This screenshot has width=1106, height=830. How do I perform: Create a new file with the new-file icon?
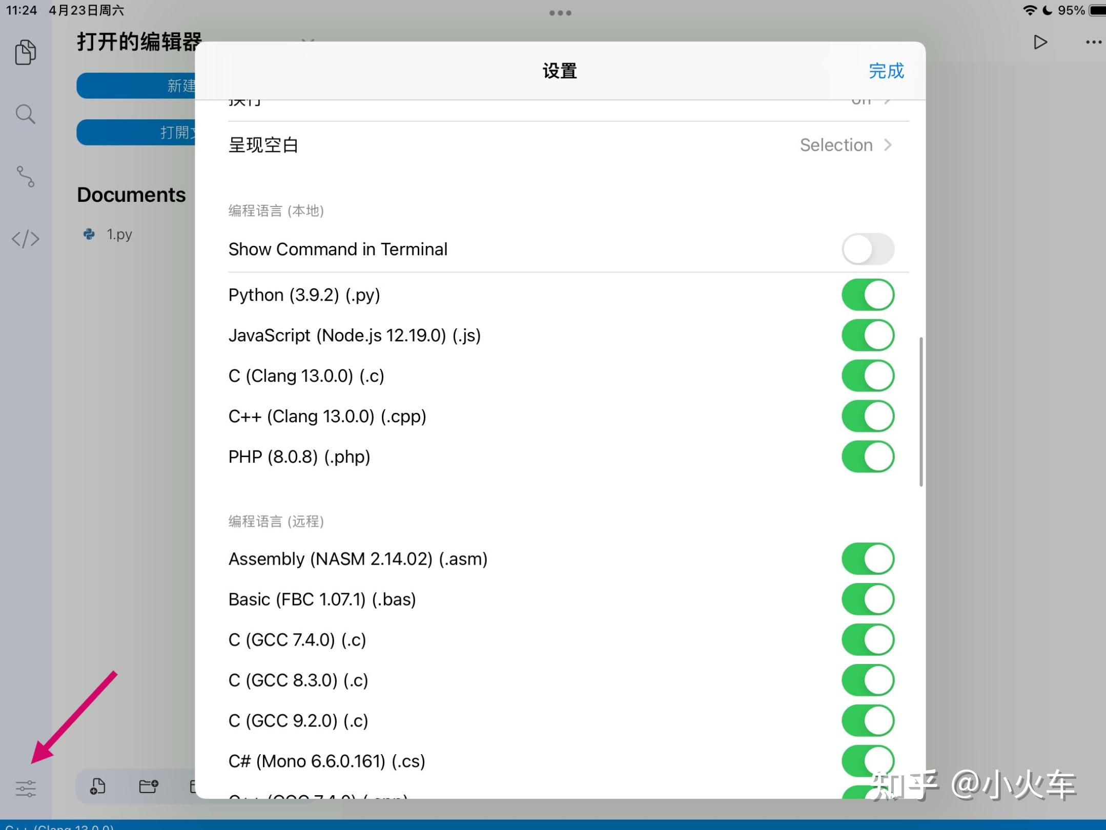(x=98, y=786)
